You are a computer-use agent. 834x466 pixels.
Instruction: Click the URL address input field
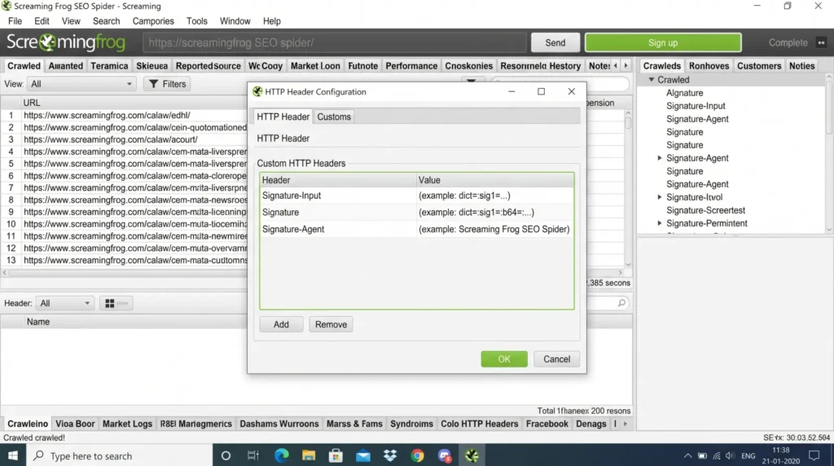coord(334,42)
